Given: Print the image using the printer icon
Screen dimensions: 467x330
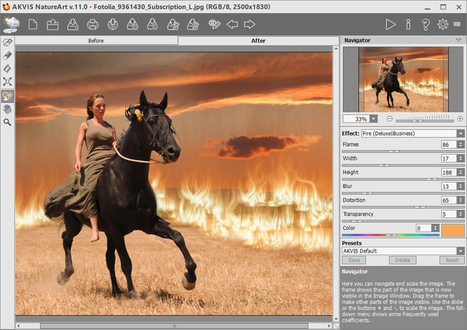Looking at the screenshot, I should point(93,25).
